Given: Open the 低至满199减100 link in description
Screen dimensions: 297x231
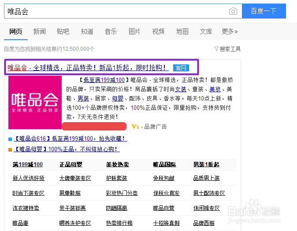Looking at the screenshot, I should click(x=104, y=80).
